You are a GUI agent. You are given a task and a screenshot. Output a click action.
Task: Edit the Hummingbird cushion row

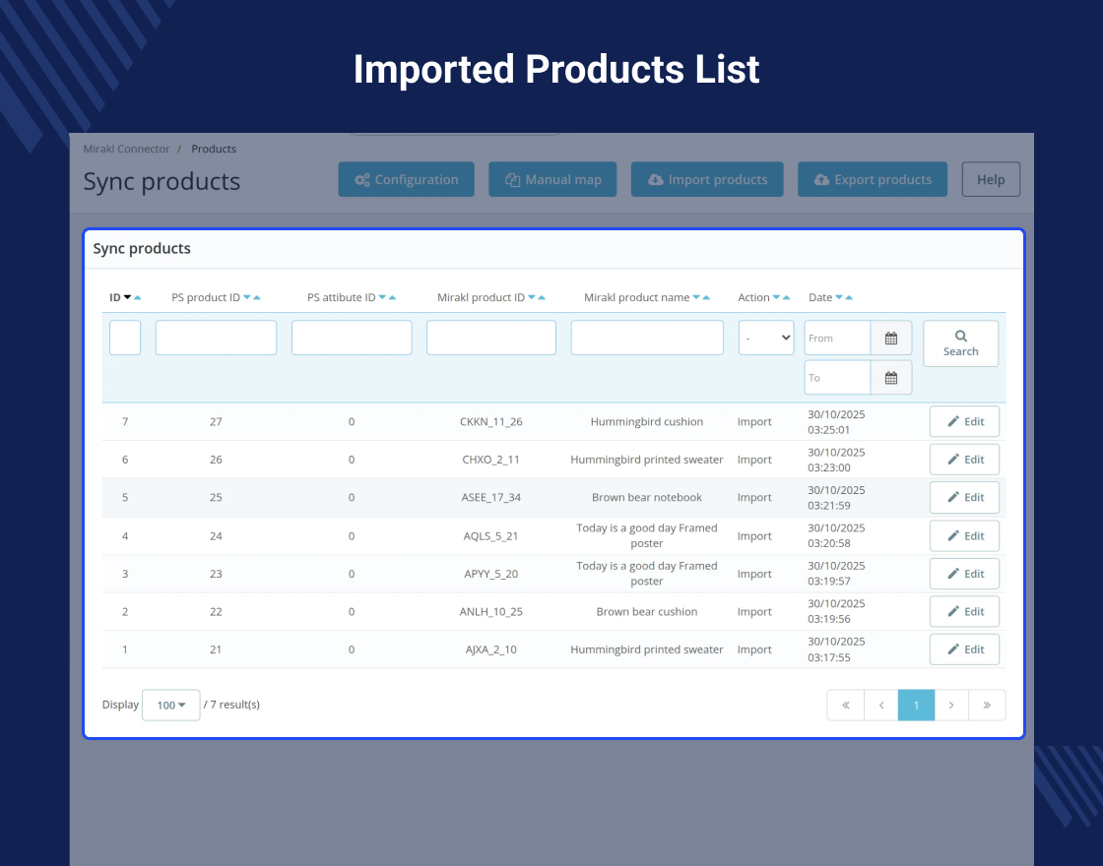coord(964,422)
